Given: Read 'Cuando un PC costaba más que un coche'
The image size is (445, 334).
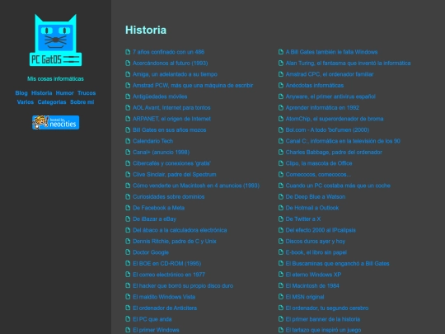Looking at the screenshot, I should [x=338, y=186].
